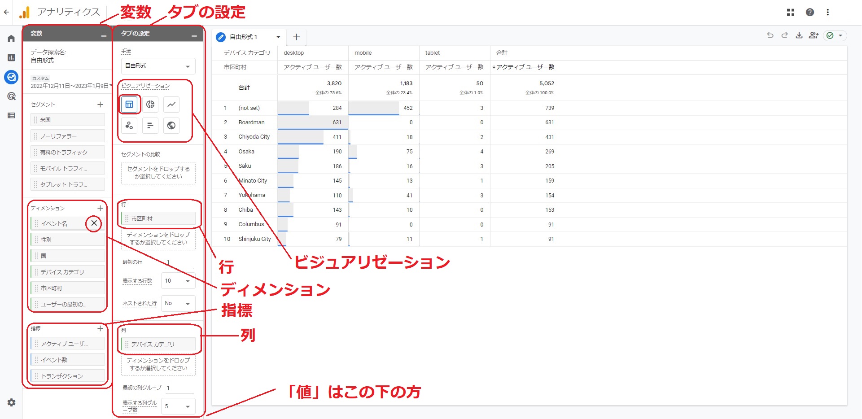Screen dimensions: 862x419
Task: Select the 性別 dimension
Action: coord(68,240)
